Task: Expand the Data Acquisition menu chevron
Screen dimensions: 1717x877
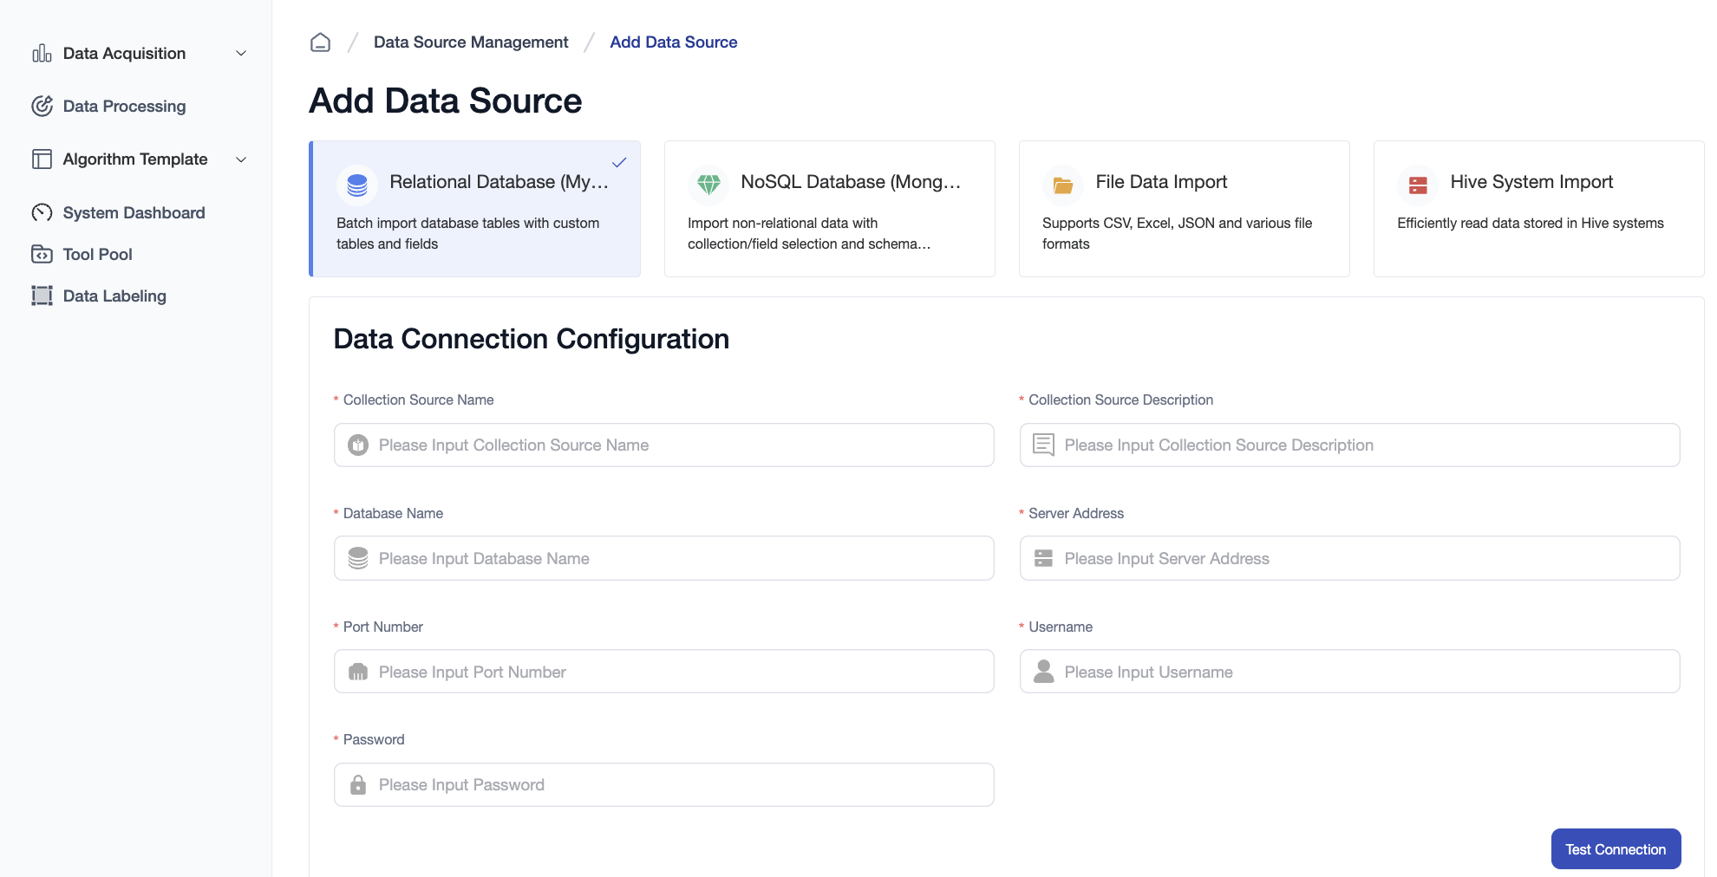Action: click(241, 54)
